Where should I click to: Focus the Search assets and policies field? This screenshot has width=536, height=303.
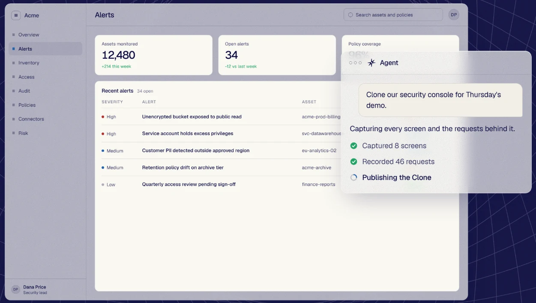393,15
